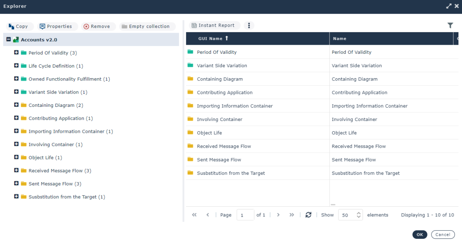Click the filter funnel icon
This screenshot has width=462, height=242.
(x=450, y=26)
